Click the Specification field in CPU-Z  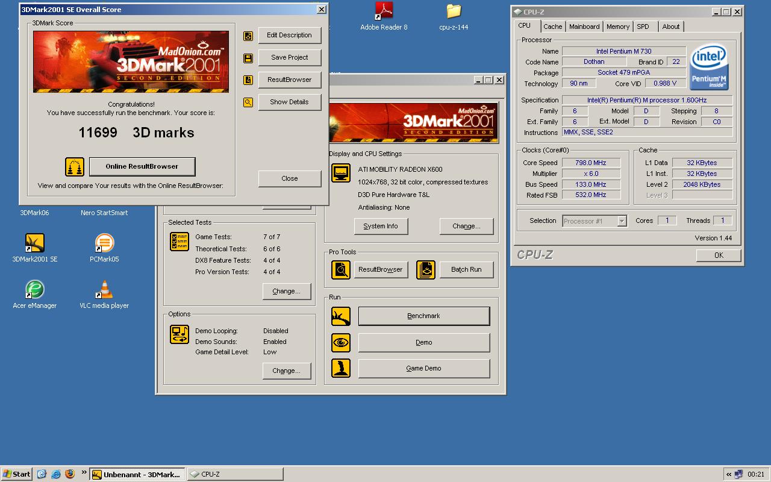648,100
